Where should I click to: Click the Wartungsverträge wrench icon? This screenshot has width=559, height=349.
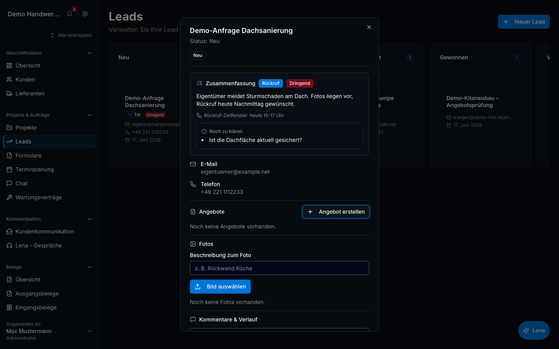9,197
